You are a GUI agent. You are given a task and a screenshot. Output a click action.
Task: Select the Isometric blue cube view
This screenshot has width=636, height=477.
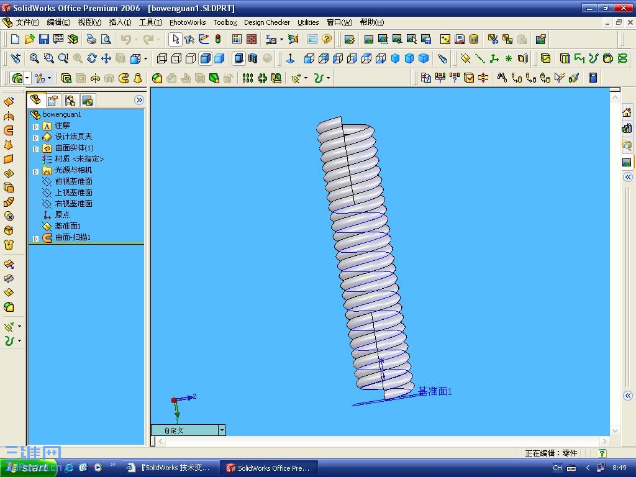click(x=395, y=58)
